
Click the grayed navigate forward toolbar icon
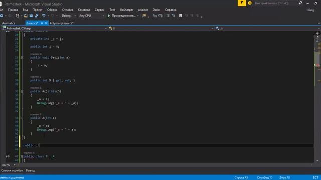pos(10,16)
